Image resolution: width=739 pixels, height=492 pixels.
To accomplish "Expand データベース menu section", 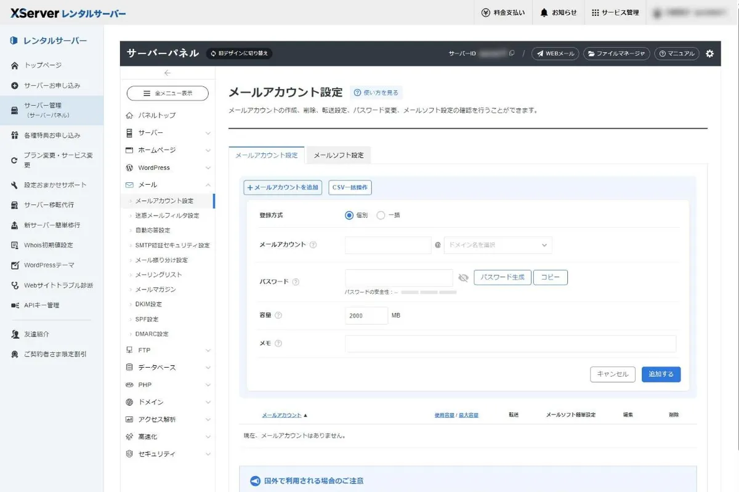I will (x=168, y=368).
